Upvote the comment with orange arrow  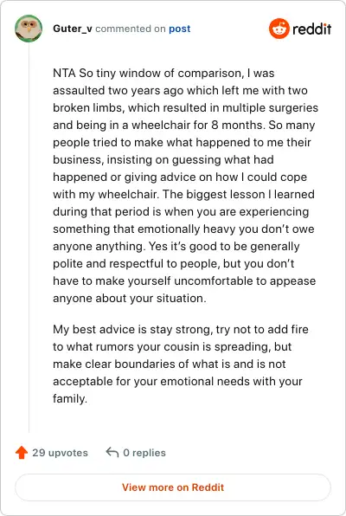click(x=22, y=453)
